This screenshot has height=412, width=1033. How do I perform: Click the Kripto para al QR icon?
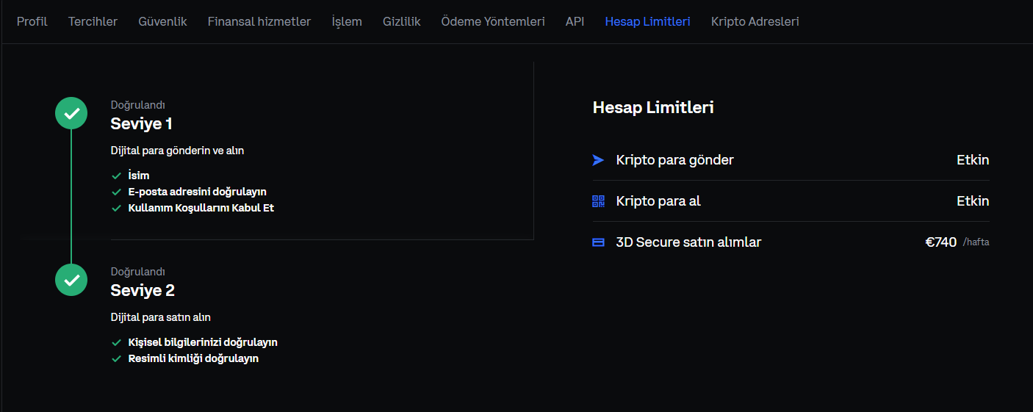coord(598,201)
